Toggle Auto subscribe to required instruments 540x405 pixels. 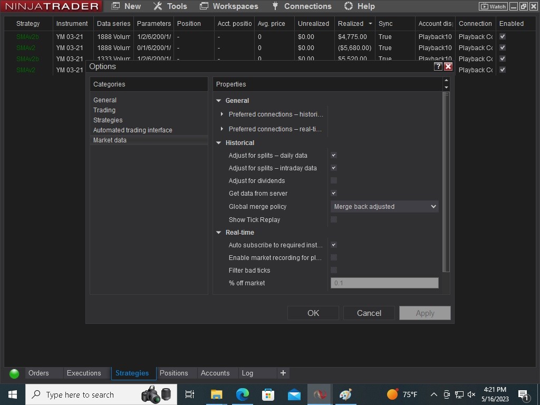click(334, 245)
